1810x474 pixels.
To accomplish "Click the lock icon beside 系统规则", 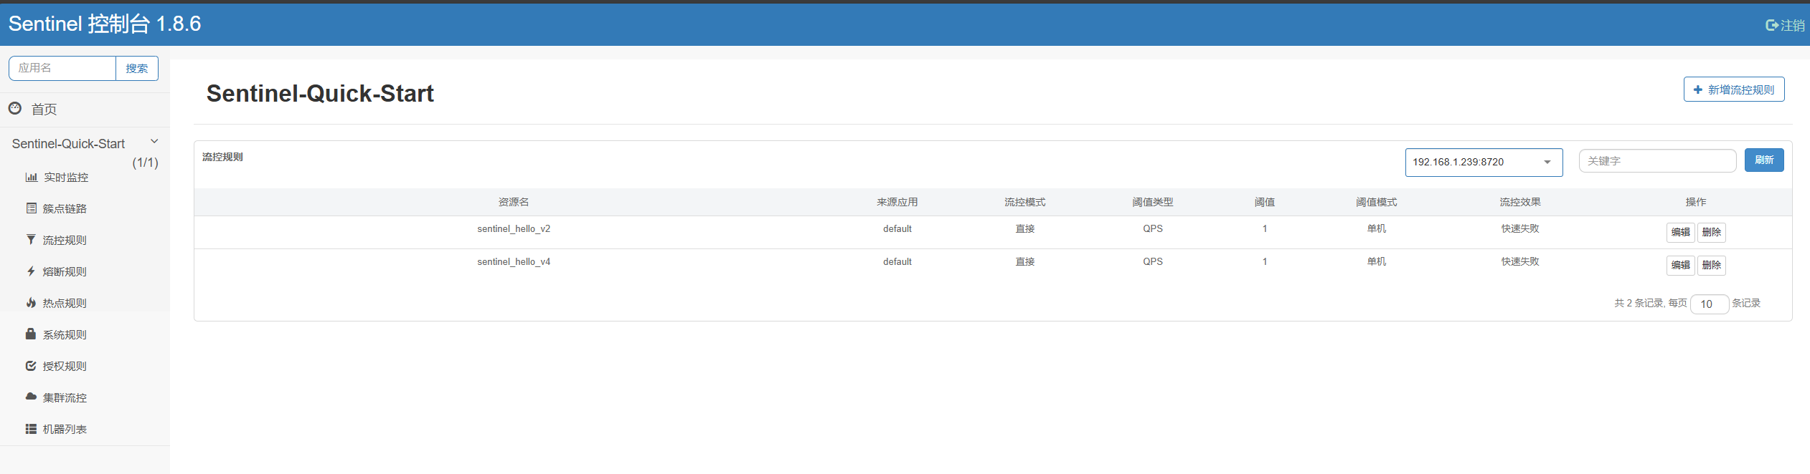I will [x=31, y=334].
